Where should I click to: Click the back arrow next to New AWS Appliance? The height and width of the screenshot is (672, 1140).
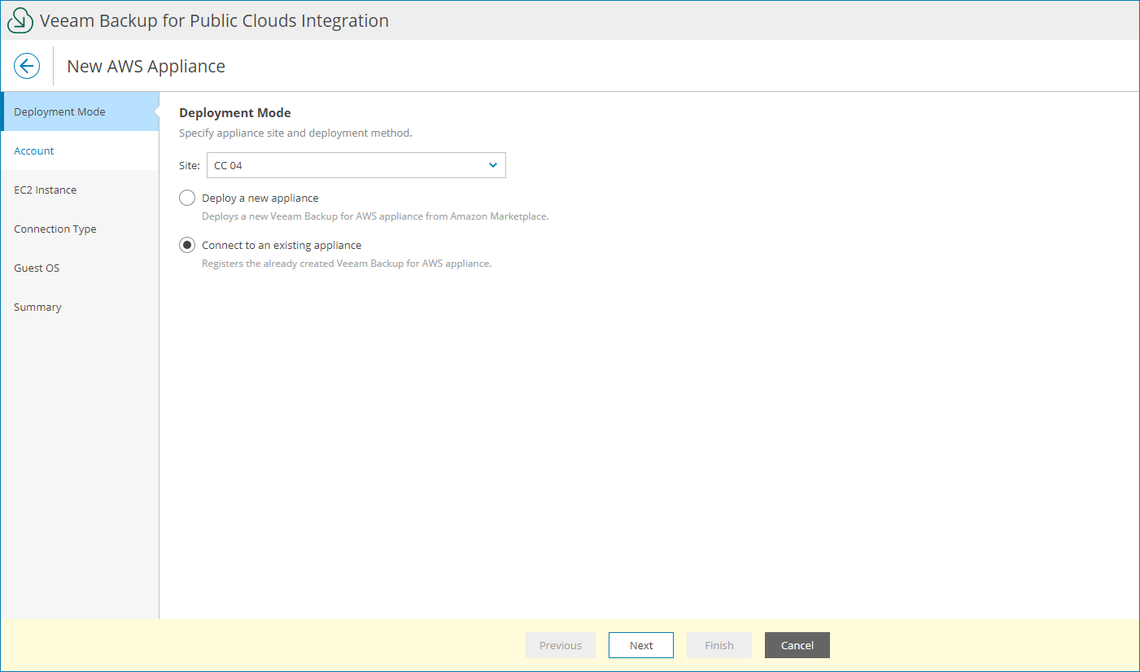pyautogui.click(x=27, y=65)
